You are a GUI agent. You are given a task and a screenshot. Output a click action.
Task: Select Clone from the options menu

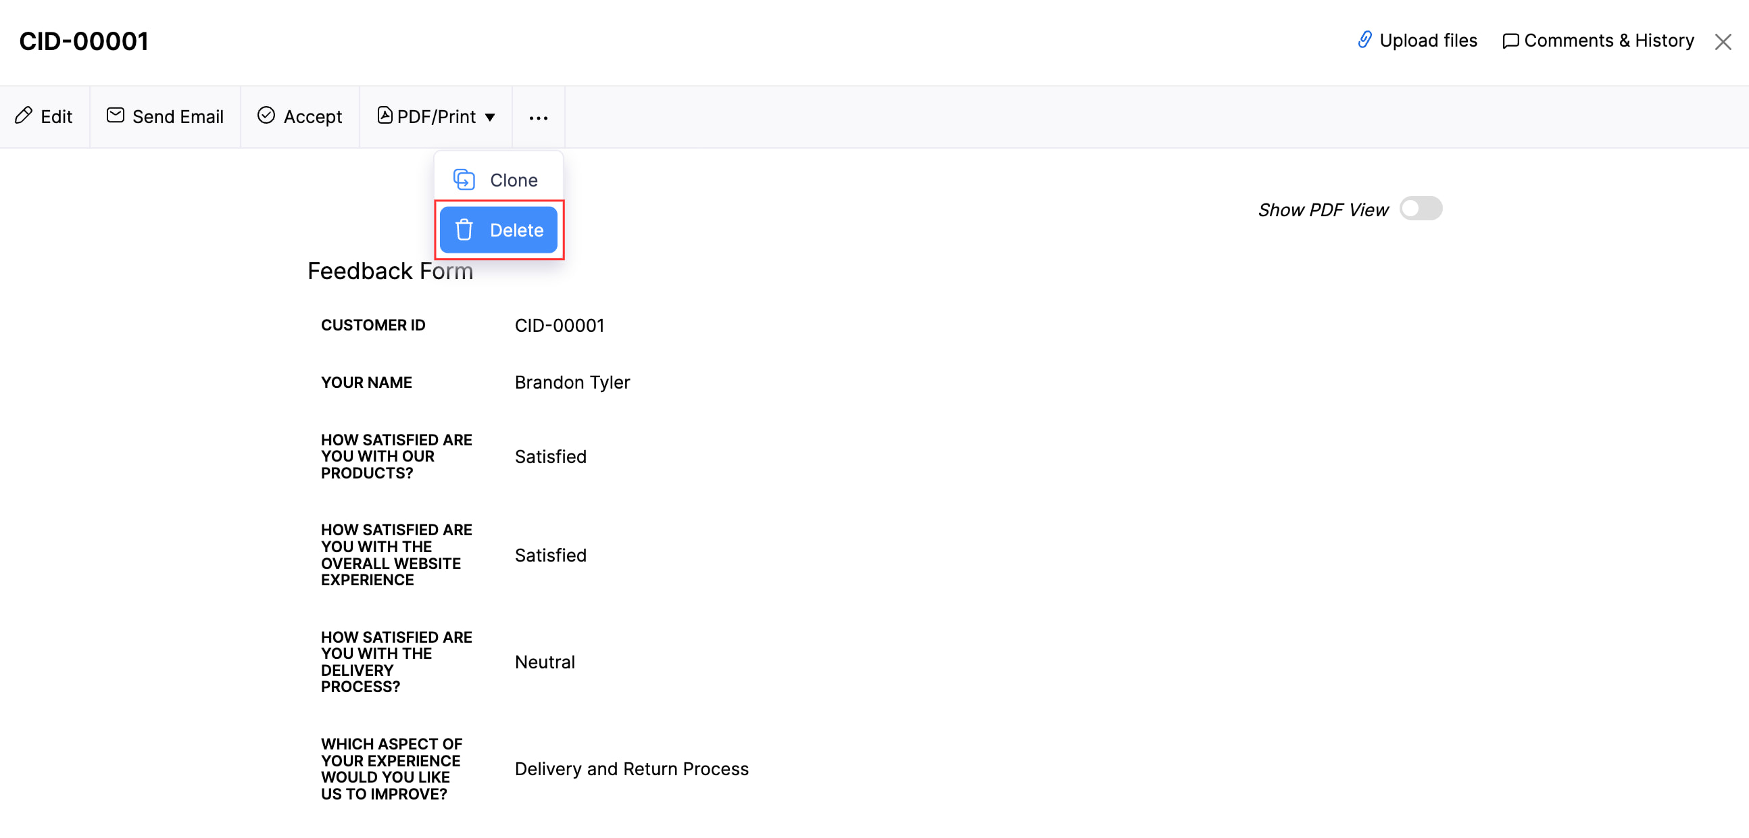tap(513, 179)
